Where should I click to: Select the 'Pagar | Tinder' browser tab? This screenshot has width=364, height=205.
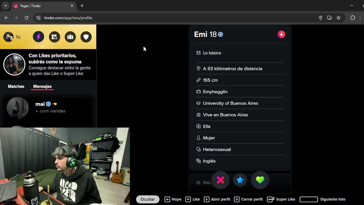click(x=44, y=6)
